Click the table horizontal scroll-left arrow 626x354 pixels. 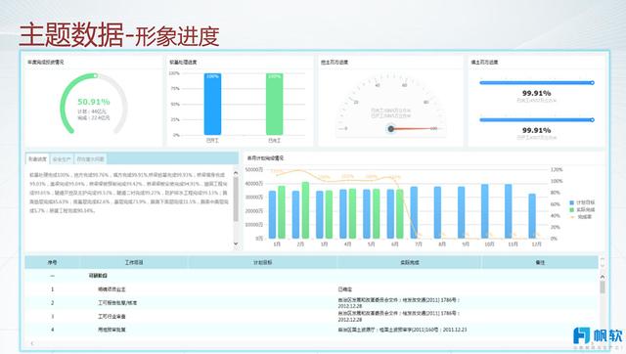point(32,343)
